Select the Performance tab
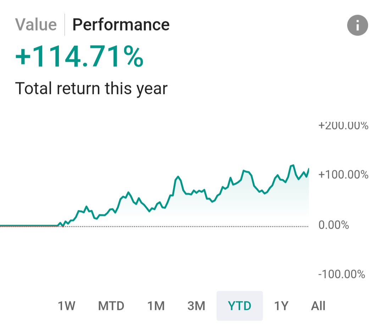This screenshot has width=383, height=329. click(x=121, y=25)
